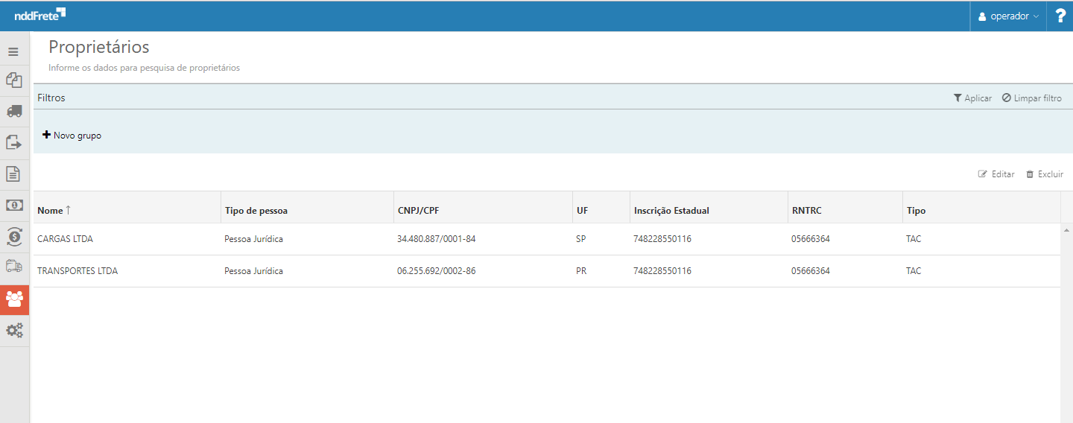
Task: Open the outlined delivery truck sidebar icon
Action: pyautogui.click(x=13, y=267)
